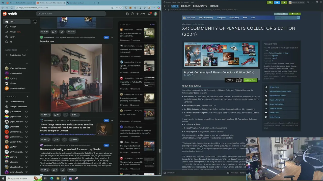This screenshot has height=181, width=323.
Task: Open Windows Start menu
Action: [3, 178]
